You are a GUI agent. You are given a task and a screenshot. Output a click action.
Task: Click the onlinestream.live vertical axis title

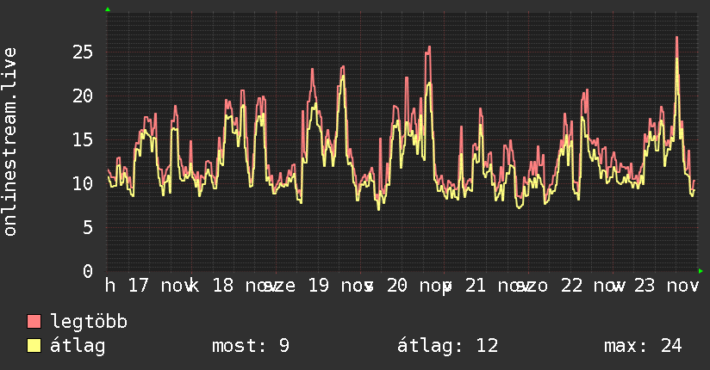(x=9, y=142)
